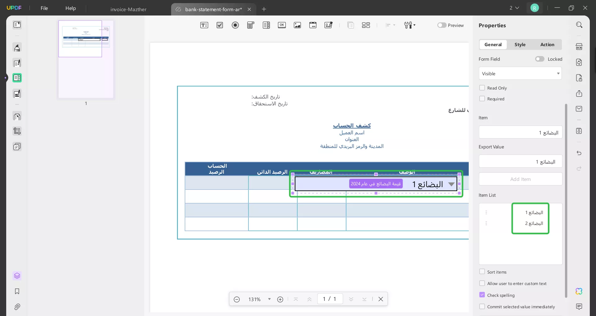This screenshot has height=316, width=596.
Task: Select the page 1 thumbnail
Action: pos(86,59)
